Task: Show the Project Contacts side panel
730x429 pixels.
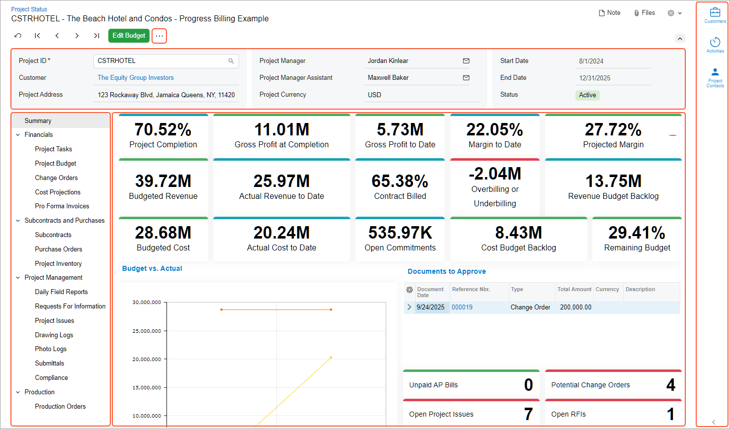Action: coord(715,75)
